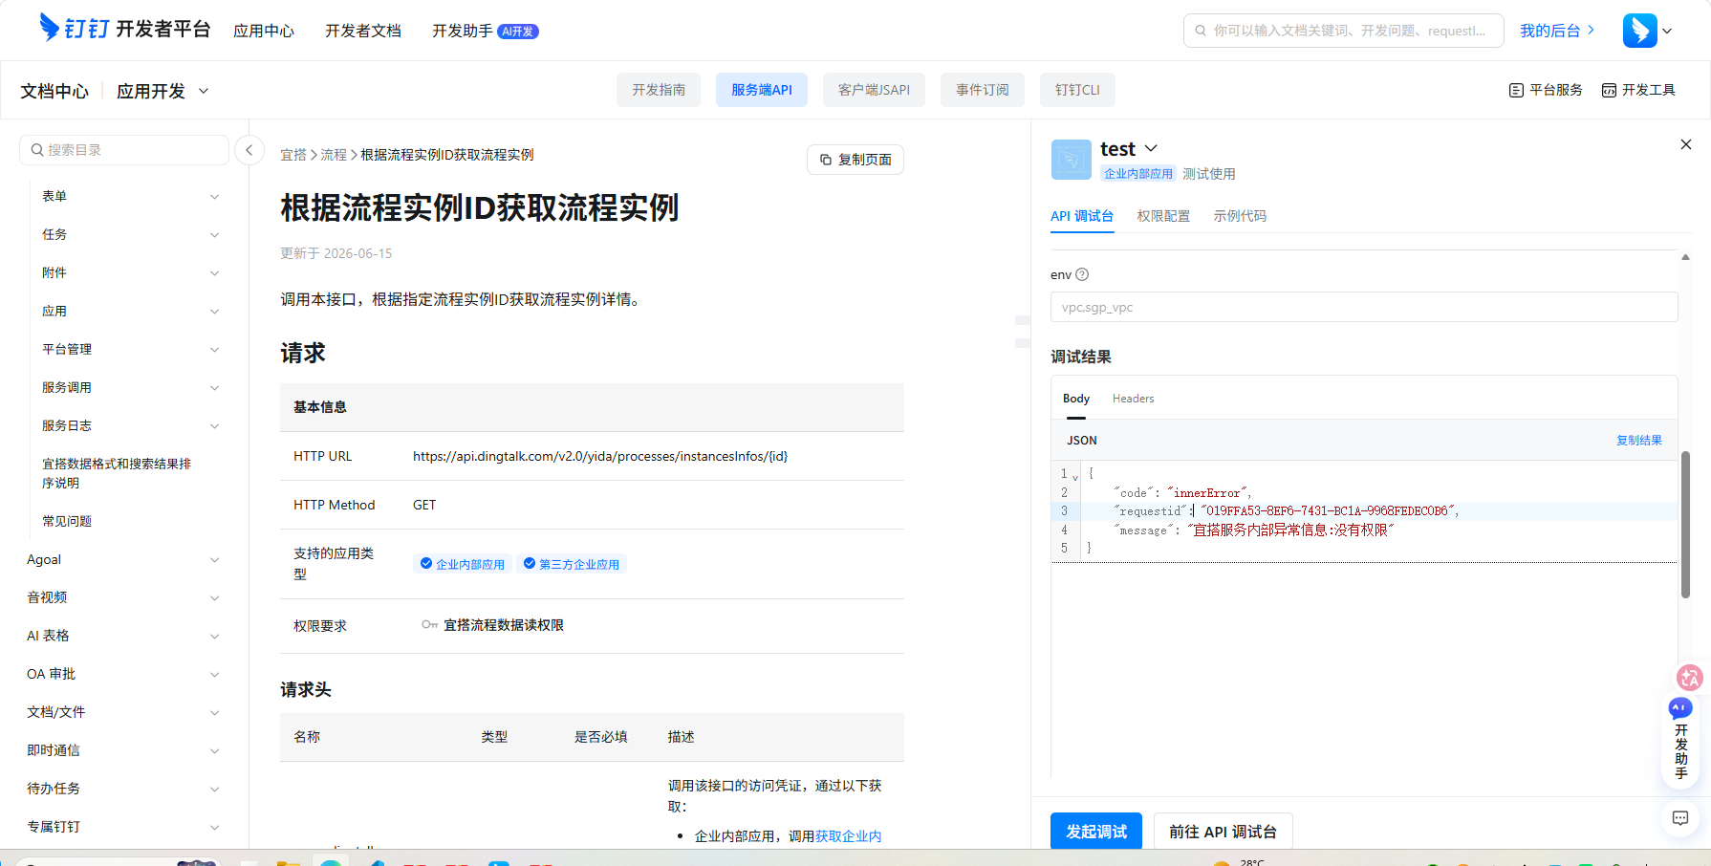1711x866 pixels.
Task: Open the developer tools icon
Action: (x=1610, y=90)
